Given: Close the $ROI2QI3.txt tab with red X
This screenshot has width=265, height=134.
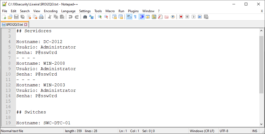Looking at the screenshot, I should pyautogui.click(x=26, y=24).
